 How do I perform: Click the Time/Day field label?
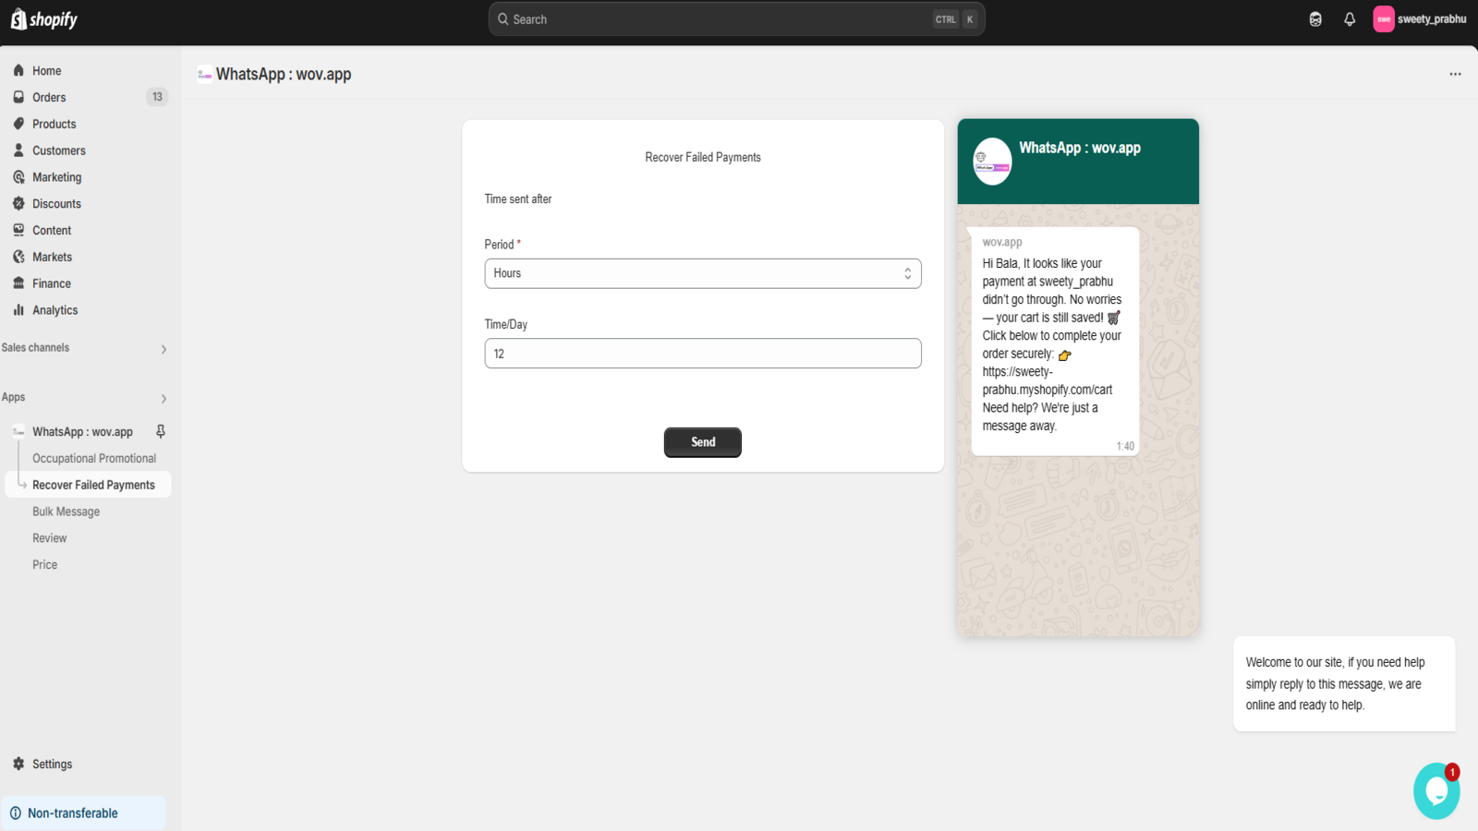(506, 325)
